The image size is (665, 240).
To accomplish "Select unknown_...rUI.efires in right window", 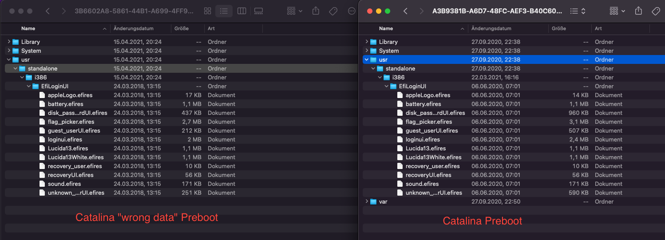I will (x=434, y=193).
